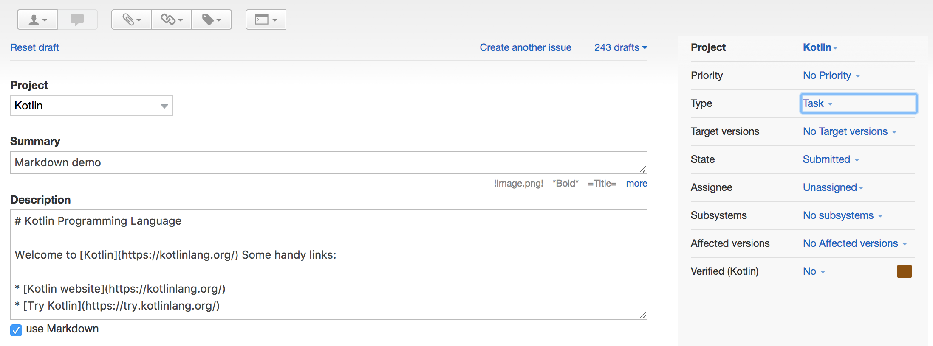Click into the Summary text field
This screenshot has width=933, height=346.
pos(323,162)
